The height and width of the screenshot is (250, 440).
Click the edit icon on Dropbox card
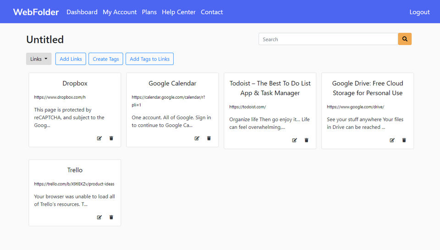click(99, 138)
